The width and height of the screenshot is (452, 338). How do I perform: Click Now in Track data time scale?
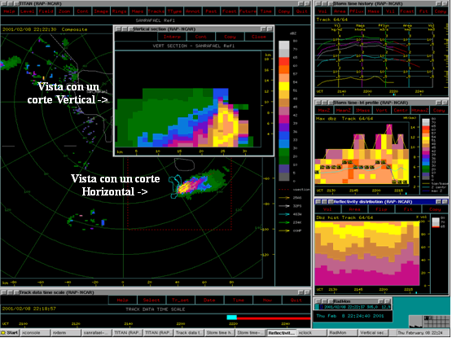[x=267, y=300]
